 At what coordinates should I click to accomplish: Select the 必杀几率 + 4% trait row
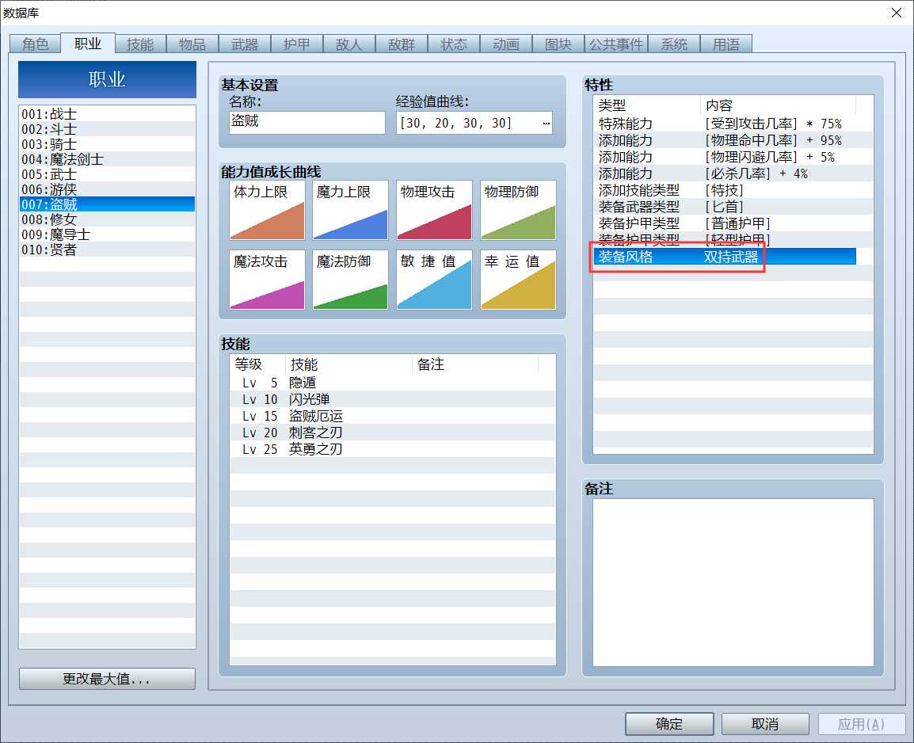733,173
